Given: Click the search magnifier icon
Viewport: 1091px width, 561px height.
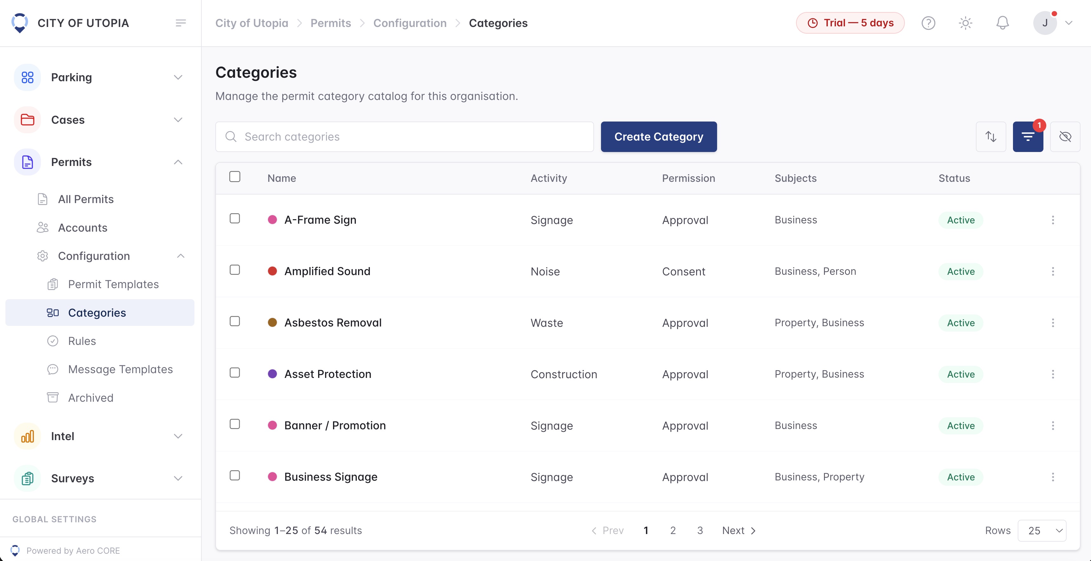Looking at the screenshot, I should (231, 137).
